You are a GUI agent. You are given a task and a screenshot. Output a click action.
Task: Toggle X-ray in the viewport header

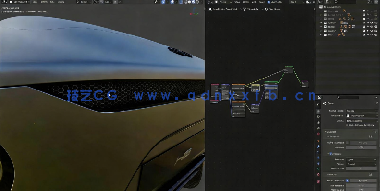tap(181, 2)
